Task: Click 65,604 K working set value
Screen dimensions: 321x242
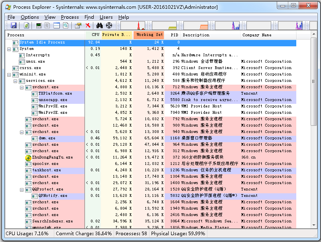Action: click(154, 138)
